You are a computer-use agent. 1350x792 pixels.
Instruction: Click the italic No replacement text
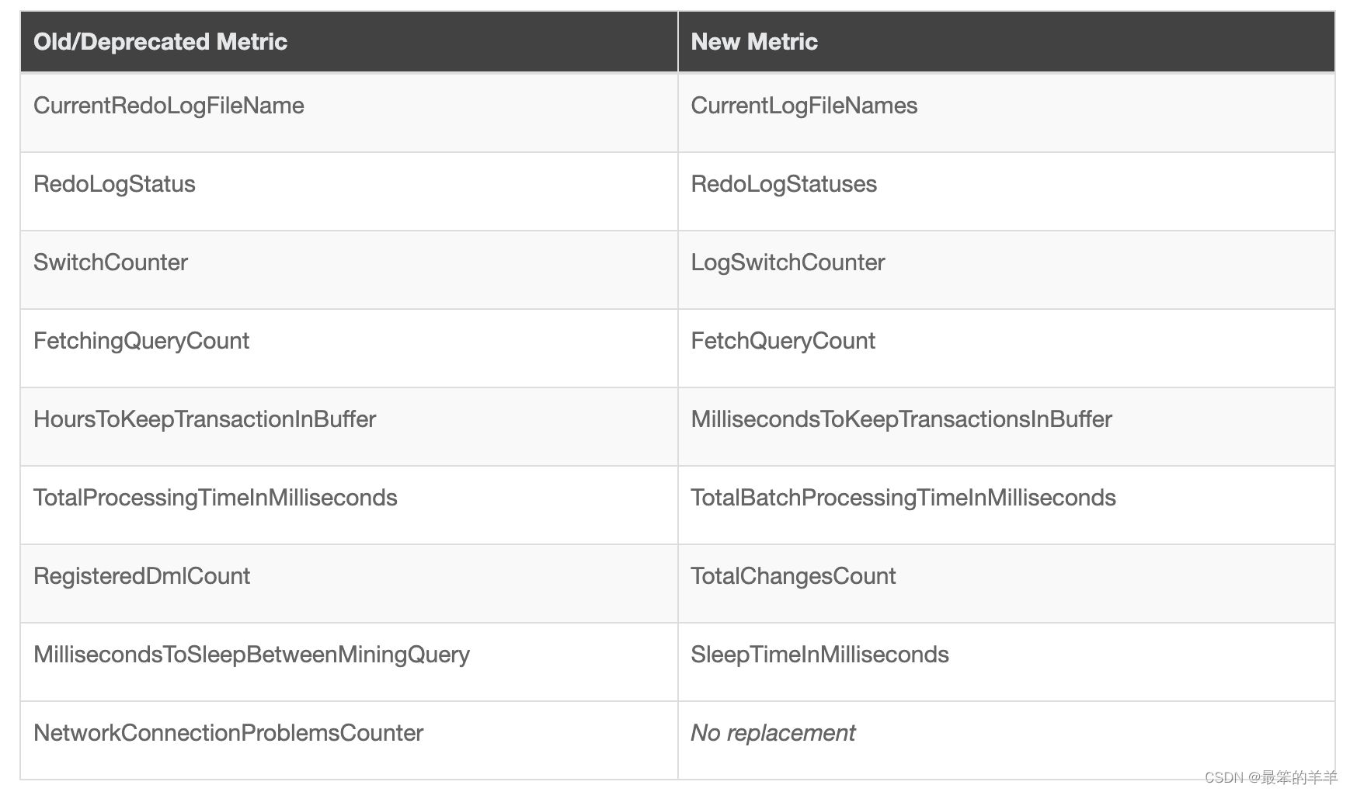(x=773, y=733)
